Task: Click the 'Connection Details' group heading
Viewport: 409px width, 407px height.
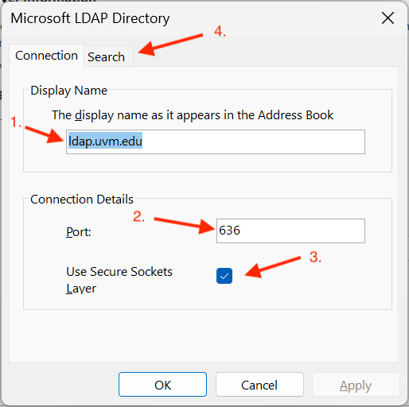Action: tap(82, 200)
